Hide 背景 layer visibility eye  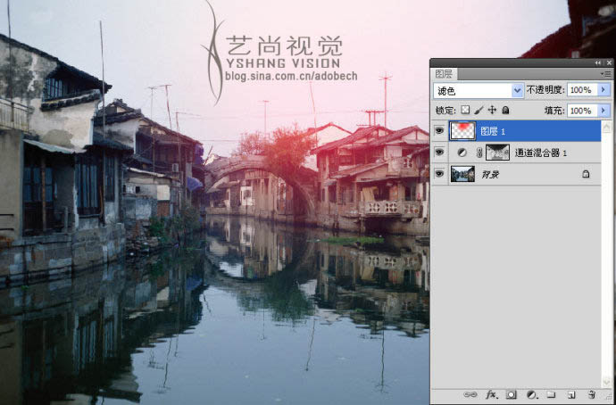[x=439, y=173]
